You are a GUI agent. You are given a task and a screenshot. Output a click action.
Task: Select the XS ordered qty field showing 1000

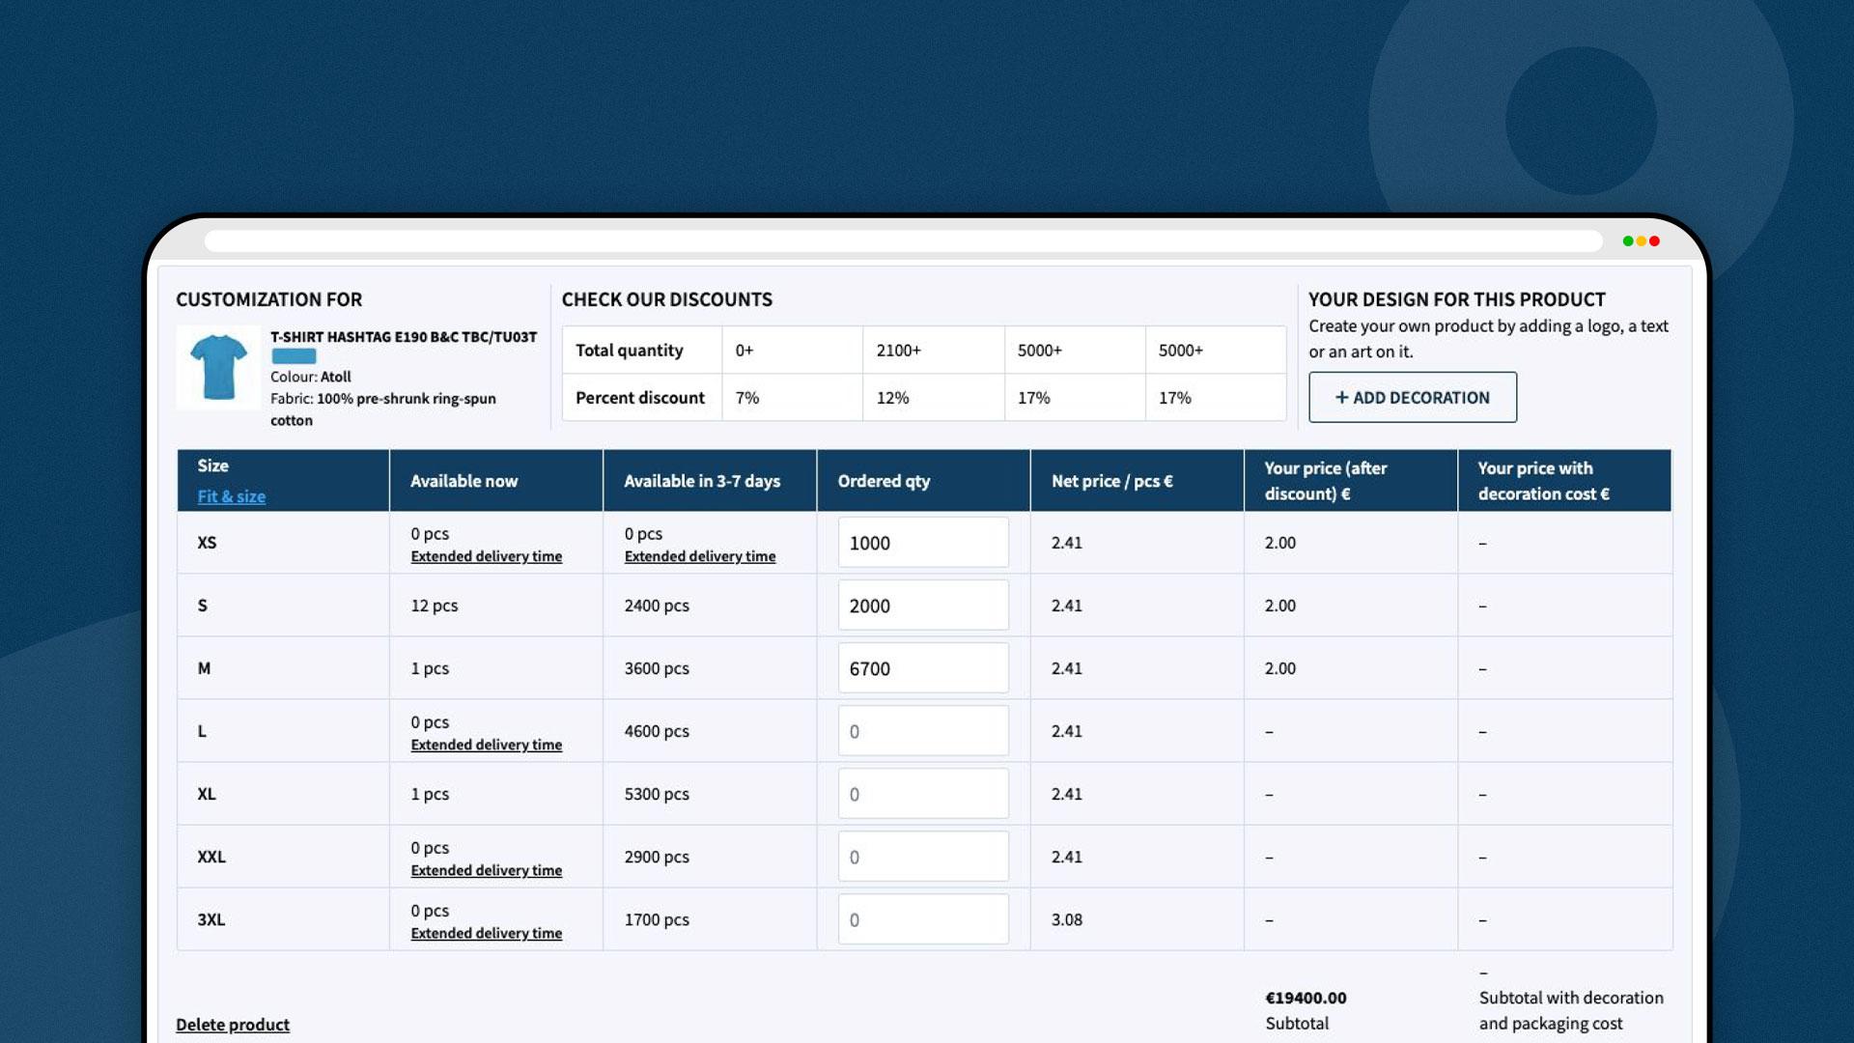(x=922, y=543)
